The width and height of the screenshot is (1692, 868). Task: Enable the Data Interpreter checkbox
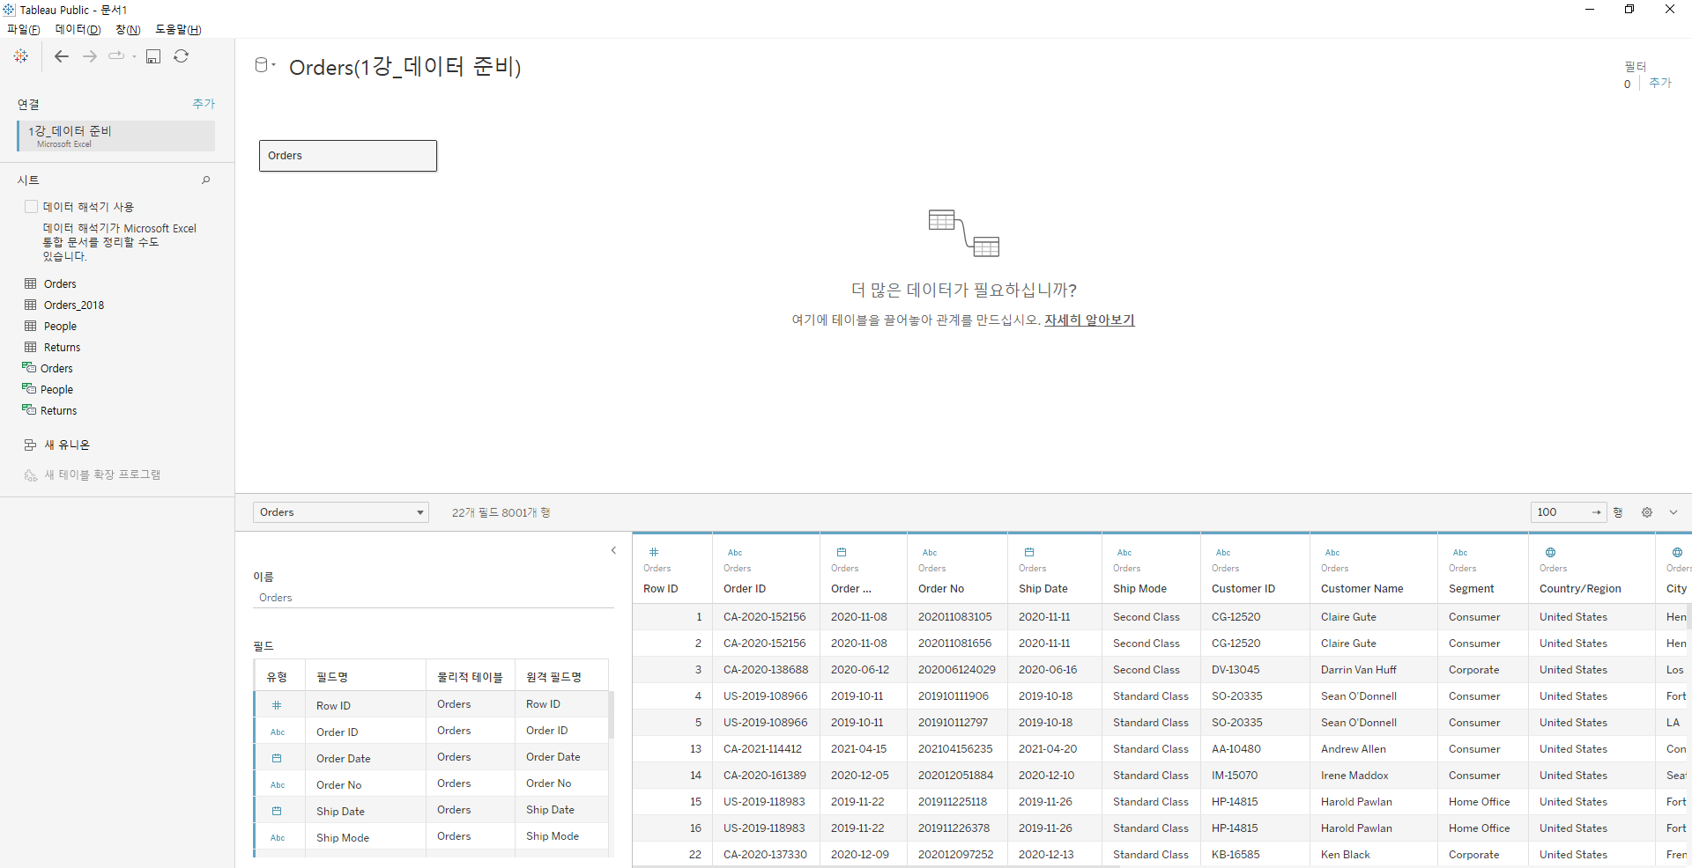coord(32,207)
